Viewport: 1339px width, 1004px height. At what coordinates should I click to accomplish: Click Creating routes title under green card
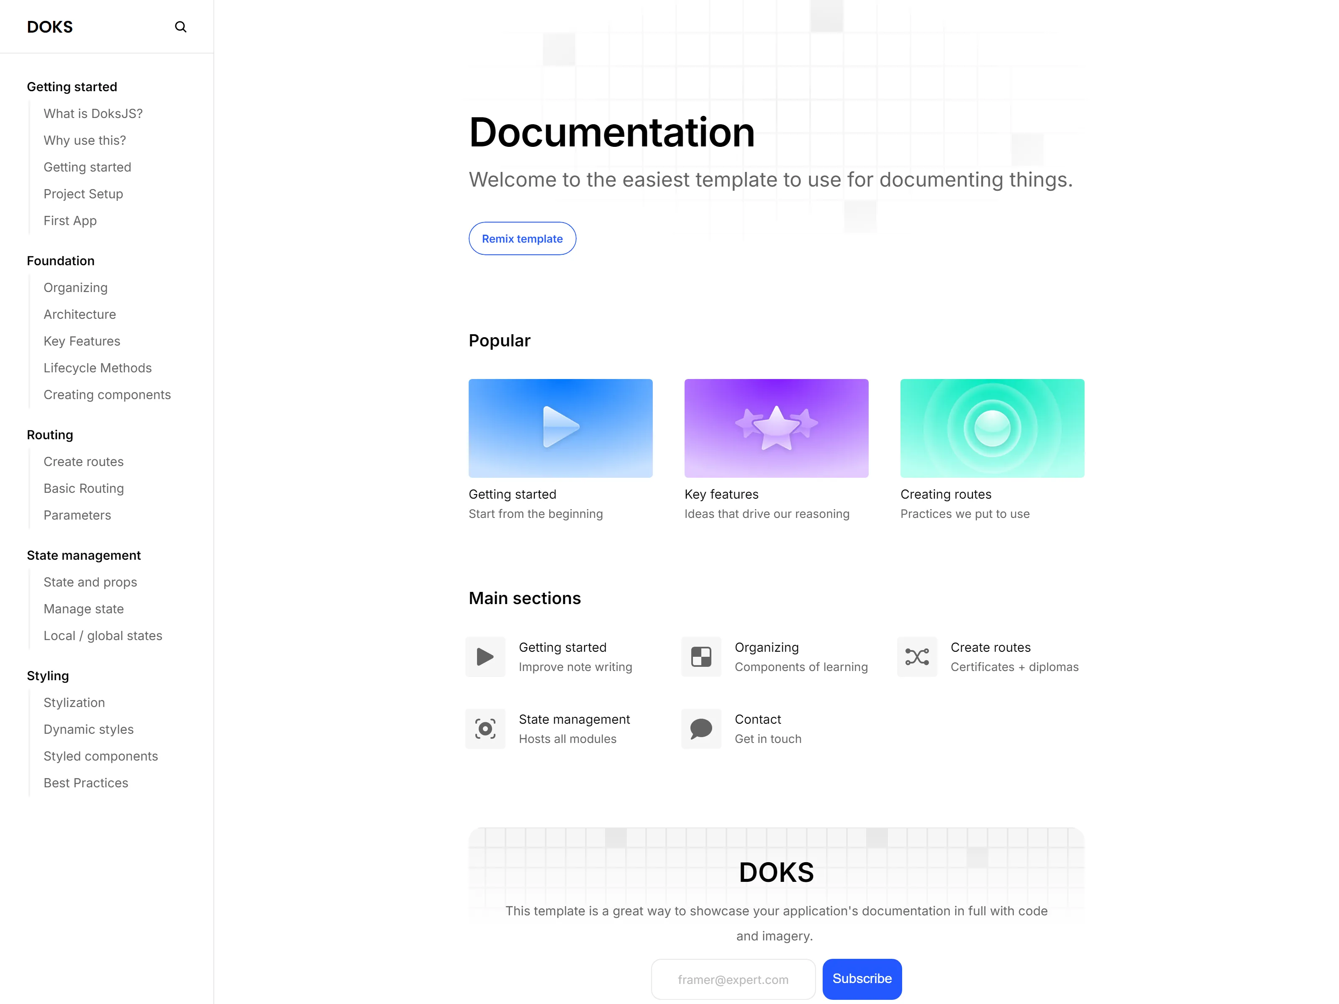coord(946,494)
